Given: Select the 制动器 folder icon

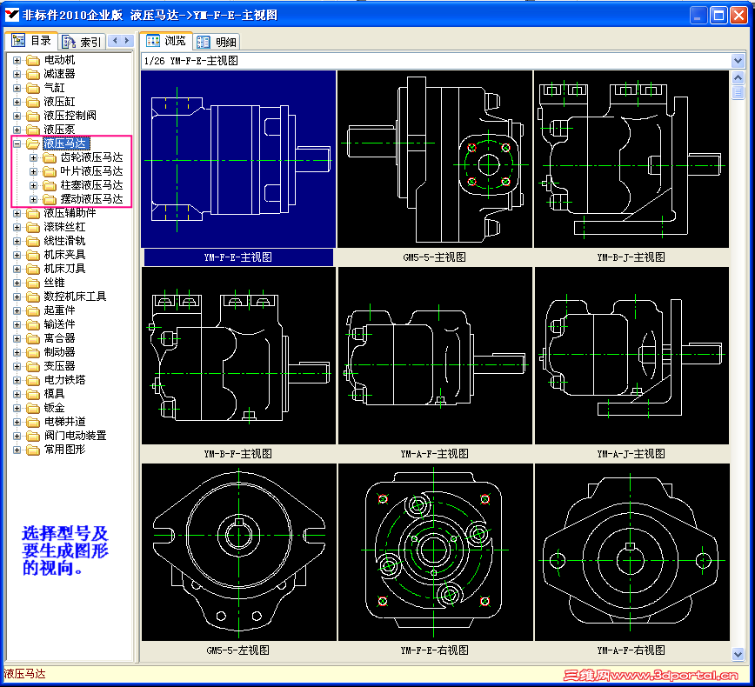Looking at the screenshot, I should point(33,353).
